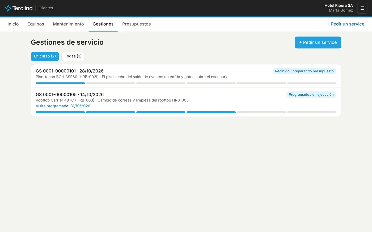Click the blue 'Pedir un service' button
The image size is (372, 232).
(318, 42)
